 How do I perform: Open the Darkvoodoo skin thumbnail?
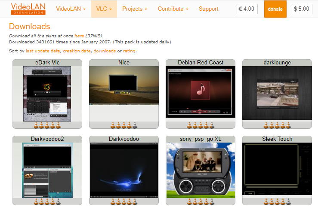coord(124,170)
